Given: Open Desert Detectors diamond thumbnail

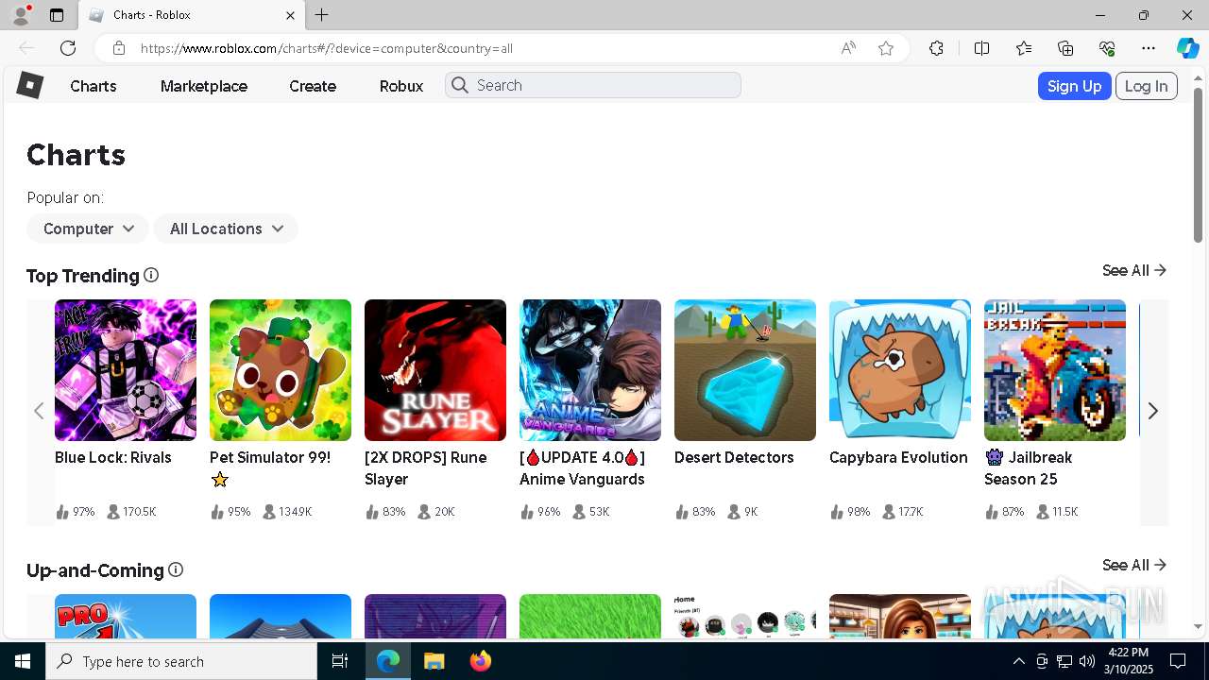Looking at the screenshot, I should [x=745, y=370].
